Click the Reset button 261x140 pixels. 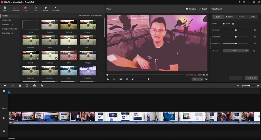236,78
